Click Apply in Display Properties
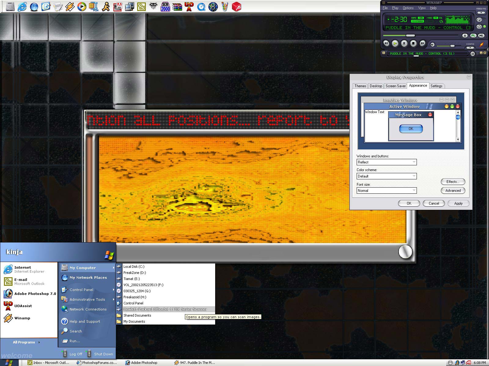489x366 pixels. coord(458,203)
